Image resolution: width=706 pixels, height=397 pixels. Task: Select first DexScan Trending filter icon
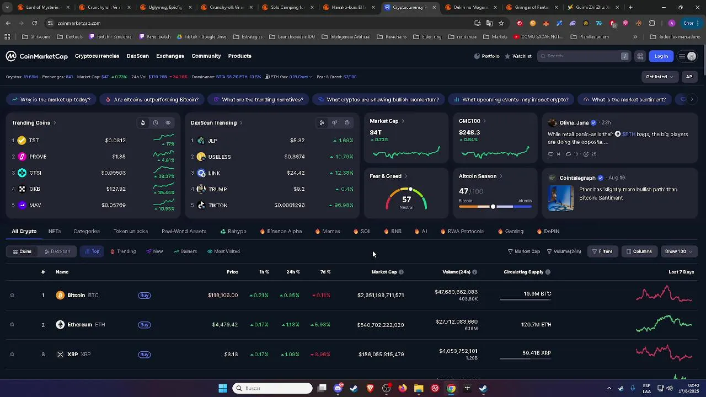322,123
